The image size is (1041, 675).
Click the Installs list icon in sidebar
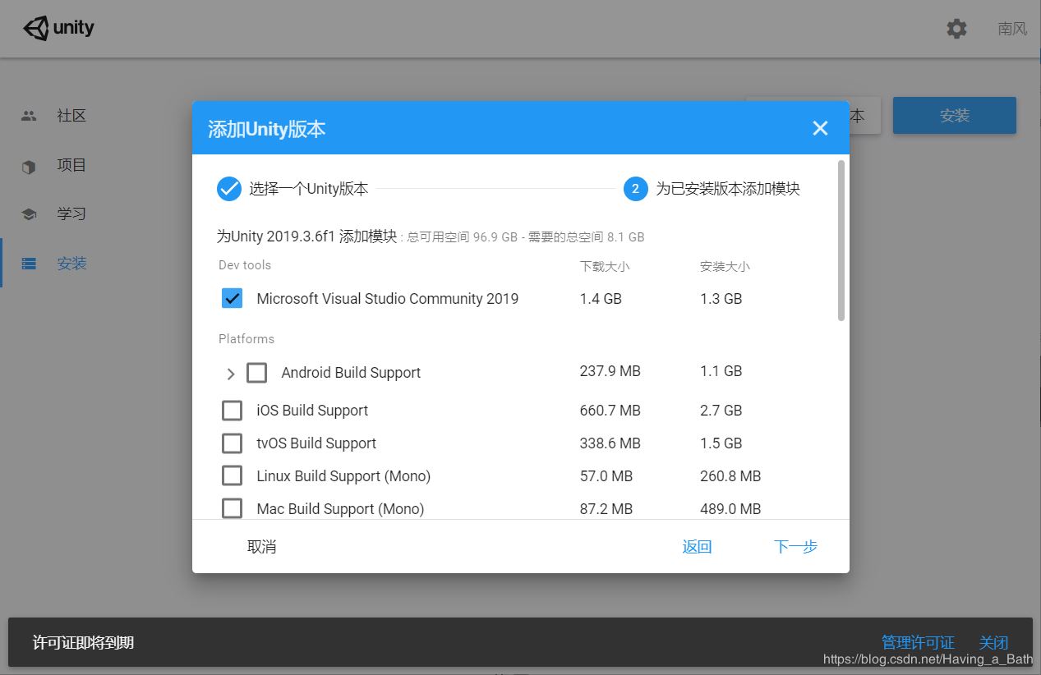pos(29,264)
